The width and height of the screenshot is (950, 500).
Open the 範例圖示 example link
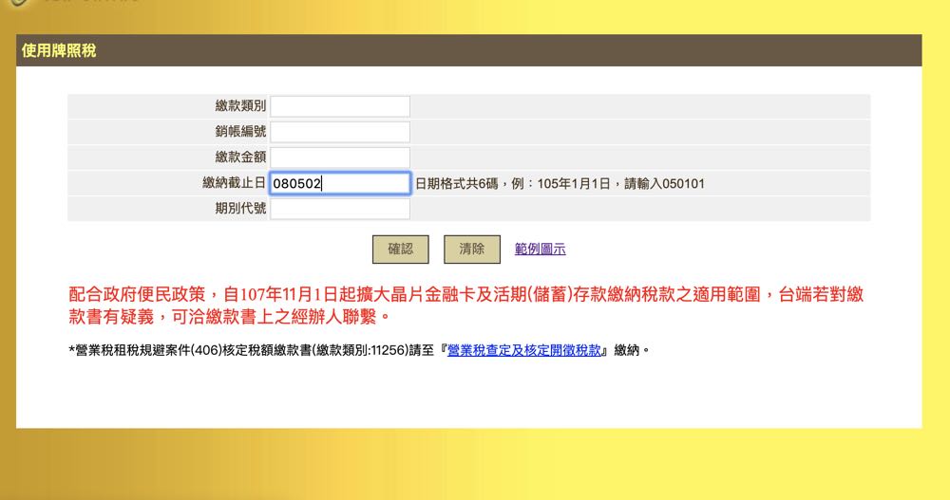[540, 249]
